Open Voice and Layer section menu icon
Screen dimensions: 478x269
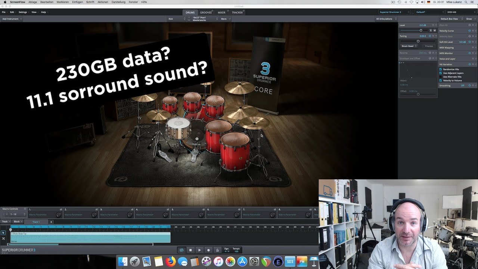(473, 59)
